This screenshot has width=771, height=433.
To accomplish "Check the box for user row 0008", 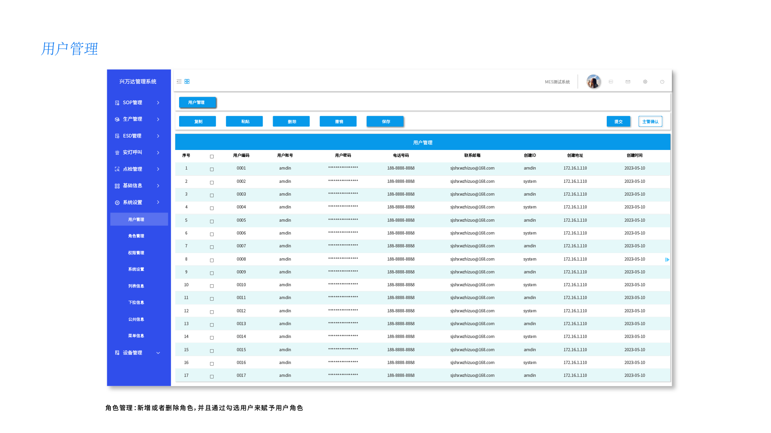I will pyautogui.click(x=212, y=260).
